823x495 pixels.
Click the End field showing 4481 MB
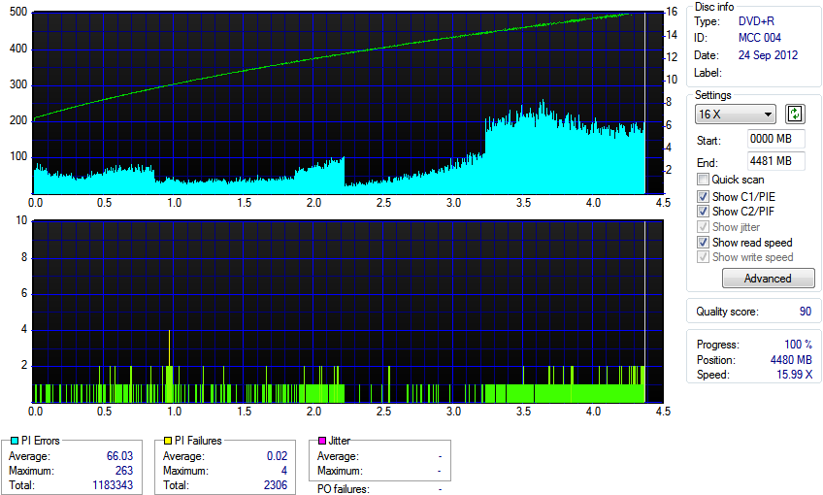coord(775,161)
